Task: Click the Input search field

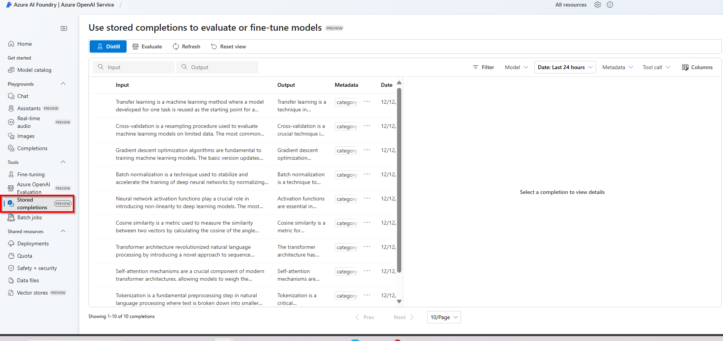Action: (134, 67)
